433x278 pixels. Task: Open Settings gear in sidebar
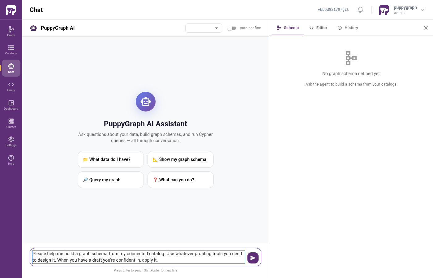pos(11,141)
